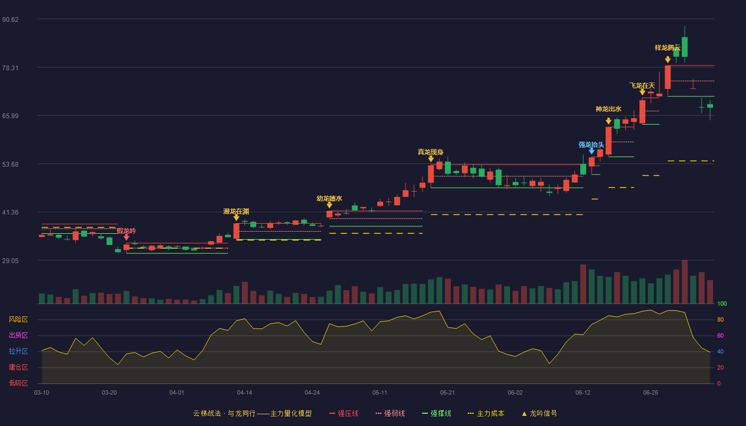Screen dimensions: 746x426
Task: Click the 05-11 date label
Action: coord(380,392)
